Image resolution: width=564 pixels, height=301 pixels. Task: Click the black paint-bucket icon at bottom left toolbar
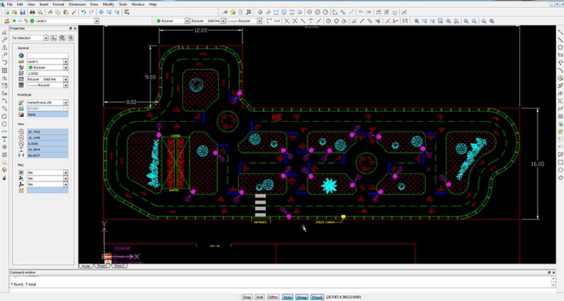4,178
